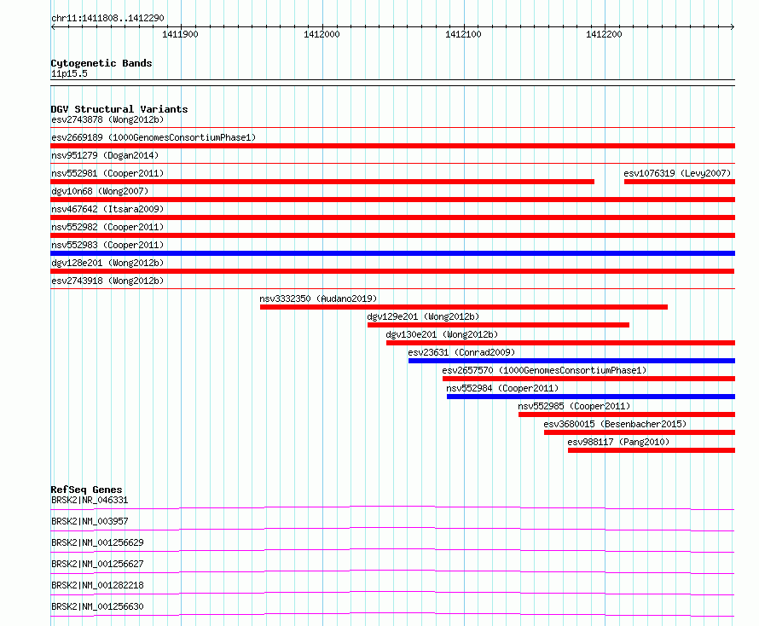Image resolution: width=759 pixels, height=626 pixels.
Task: Click the nsv3332350 (Audano2019) red bar
Action: point(464,307)
